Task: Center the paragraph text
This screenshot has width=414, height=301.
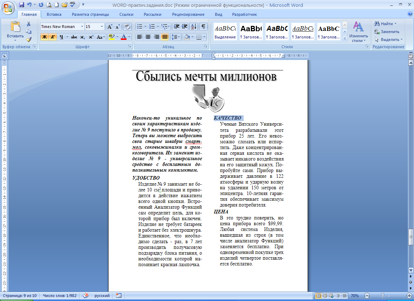Action: pos(148,37)
